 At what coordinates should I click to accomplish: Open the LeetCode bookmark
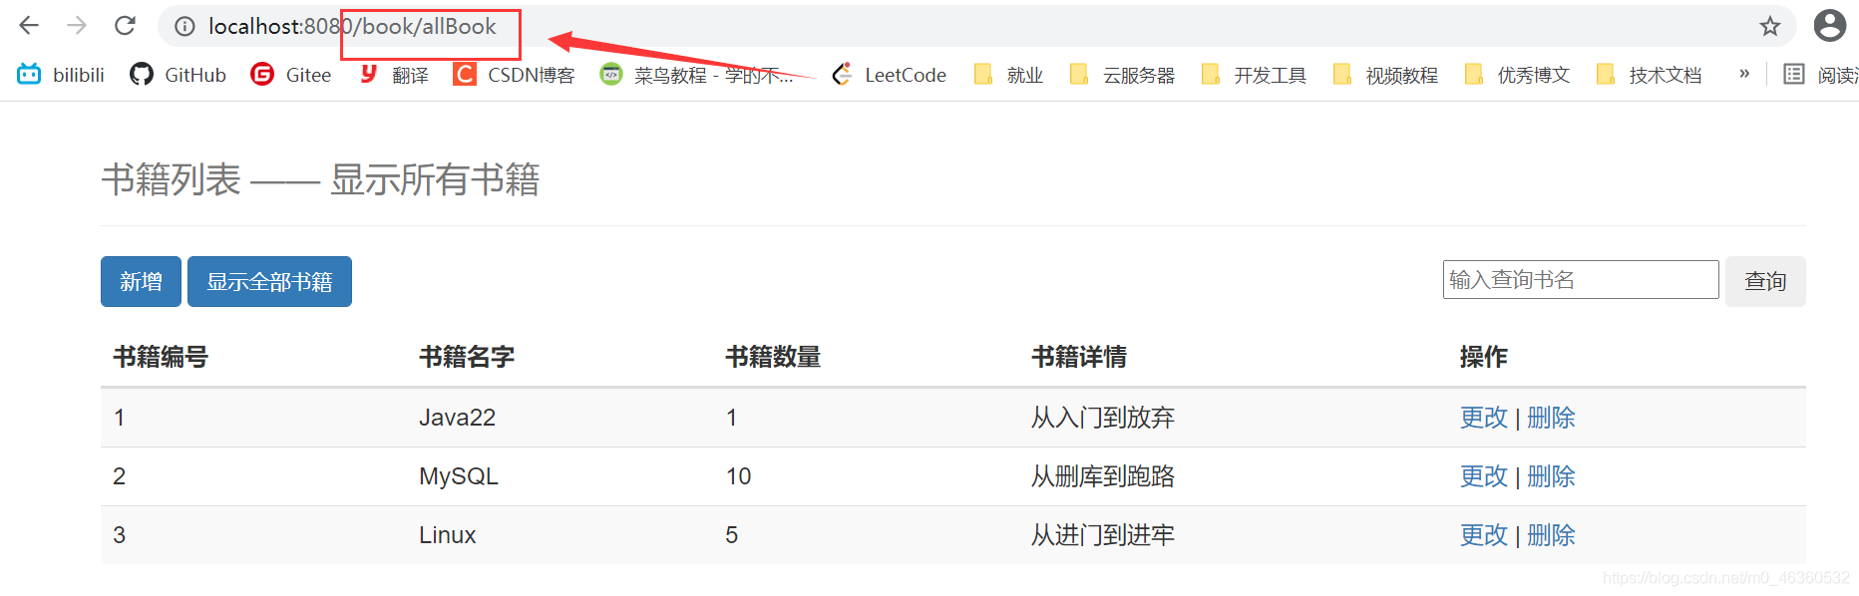point(889,75)
